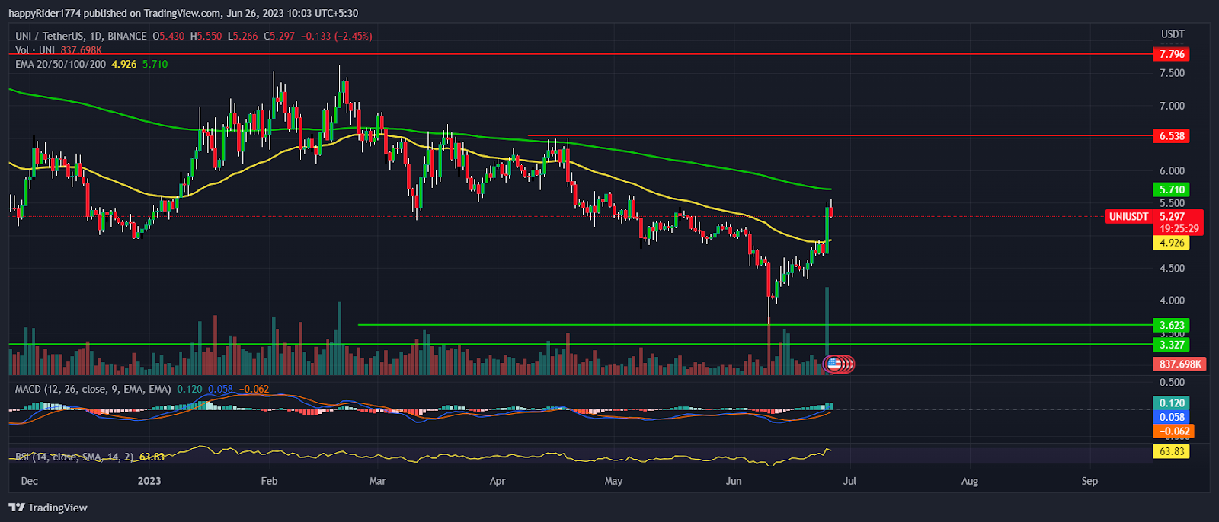Click the yellow 4.926 EMA price label
Screen dimensions: 1219x522
1172,243
